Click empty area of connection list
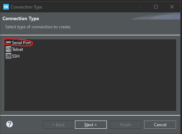The height and width of the screenshot is (134, 182). [x=90, y=85]
